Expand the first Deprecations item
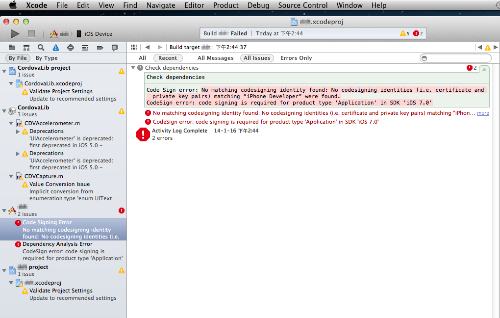The image size is (500, 318). [x=18, y=131]
